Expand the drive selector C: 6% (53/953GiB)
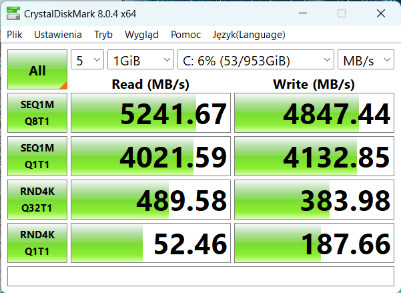The width and height of the screenshot is (401, 293). (x=256, y=59)
